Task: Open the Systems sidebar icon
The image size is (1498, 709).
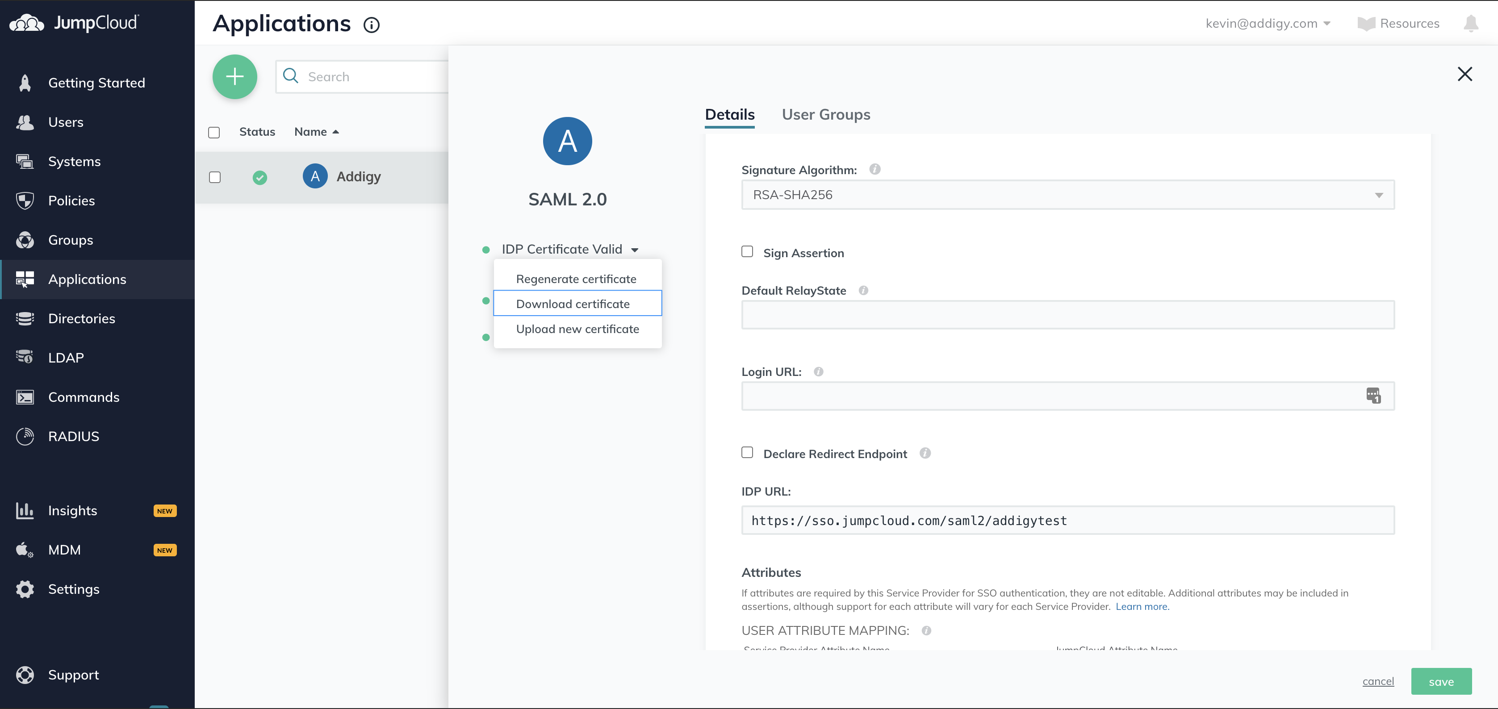Action: pos(25,162)
